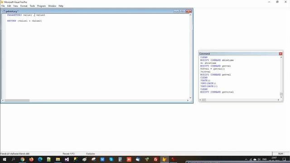Open the File menu
The width and height of the screenshot is (290, 163).
pyautogui.click(x=3, y=6)
